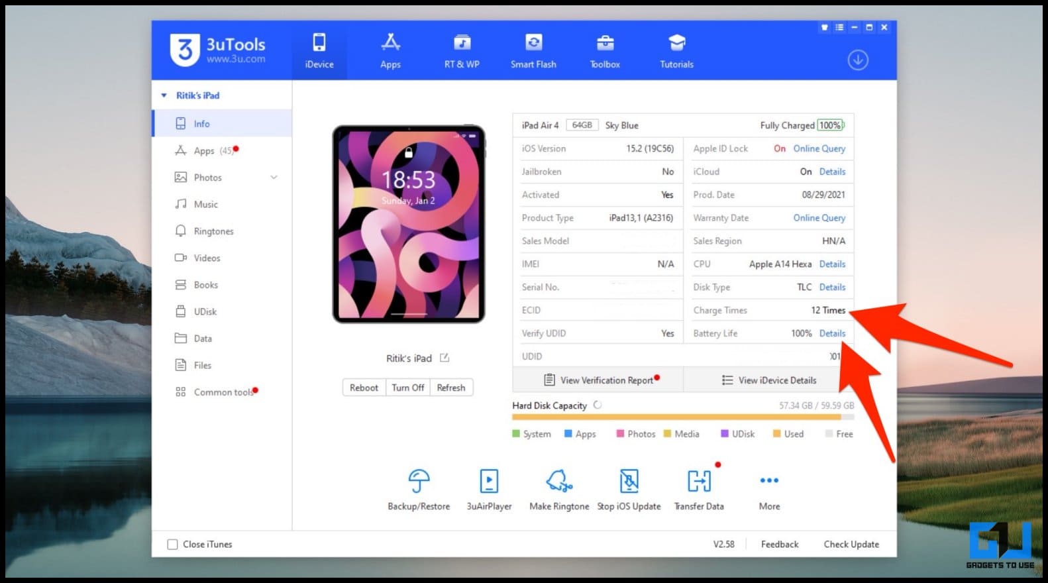This screenshot has height=583, width=1048.
Task: Click the Reboot button
Action: point(364,388)
